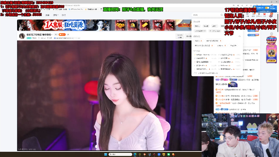279x157 pixels.
Task: Select the first hot-search tag with flame
Action: click(198, 41)
